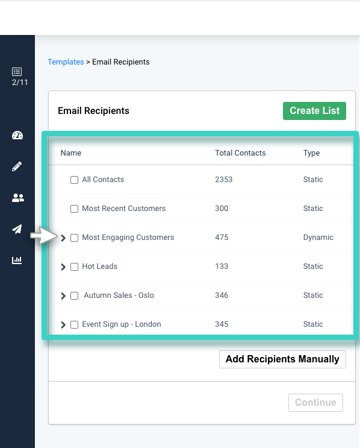Click the Continue button

click(315, 403)
